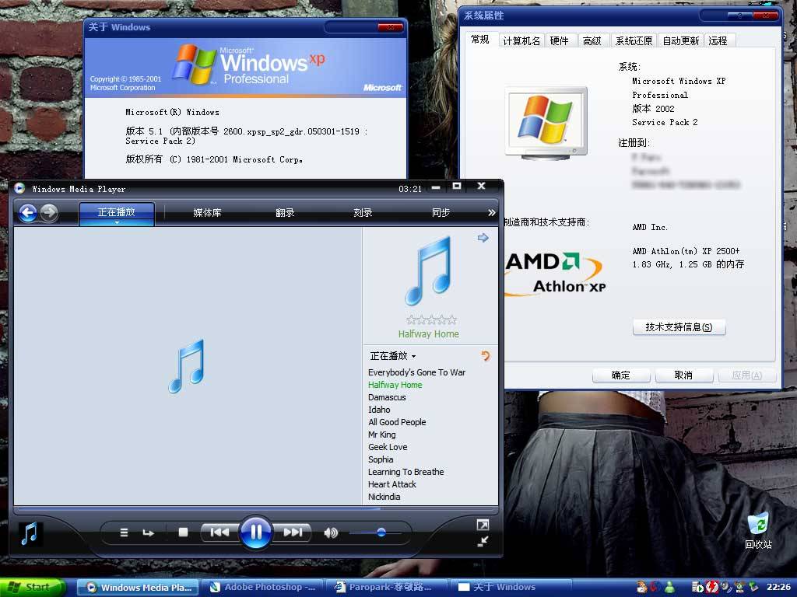
Task: Open the 高级 tab in System Properties
Action: click(592, 40)
